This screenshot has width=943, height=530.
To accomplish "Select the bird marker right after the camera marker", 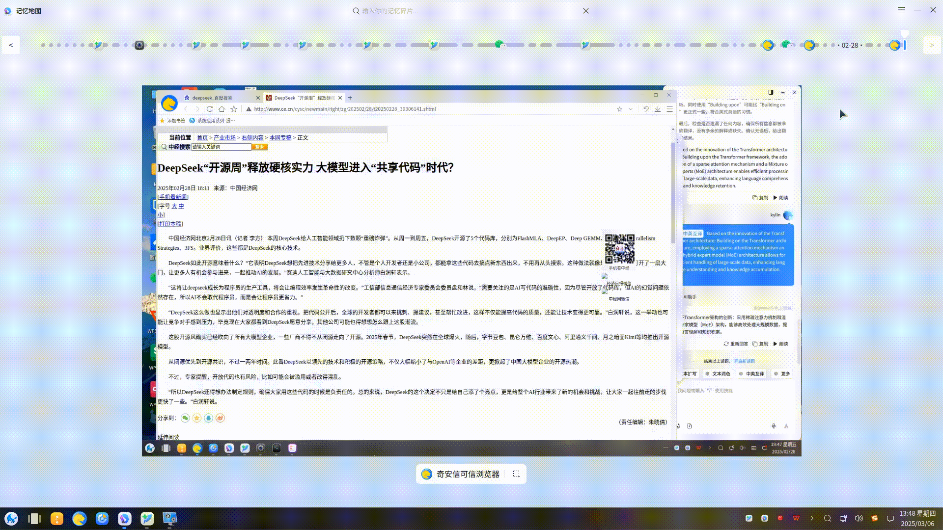I will [196, 45].
